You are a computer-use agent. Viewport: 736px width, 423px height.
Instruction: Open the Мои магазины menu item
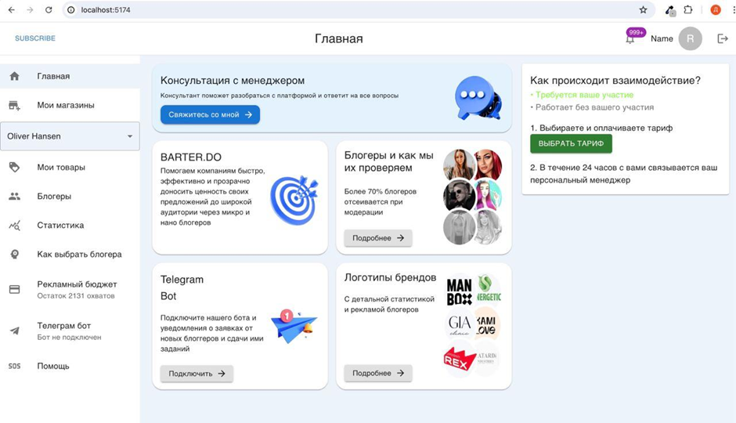[70, 105]
